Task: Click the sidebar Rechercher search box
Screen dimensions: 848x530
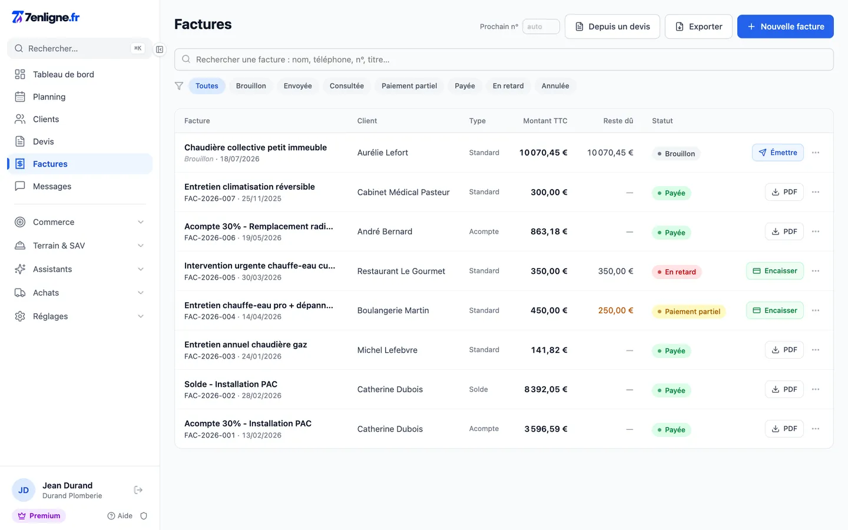Action: pyautogui.click(x=79, y=48)
